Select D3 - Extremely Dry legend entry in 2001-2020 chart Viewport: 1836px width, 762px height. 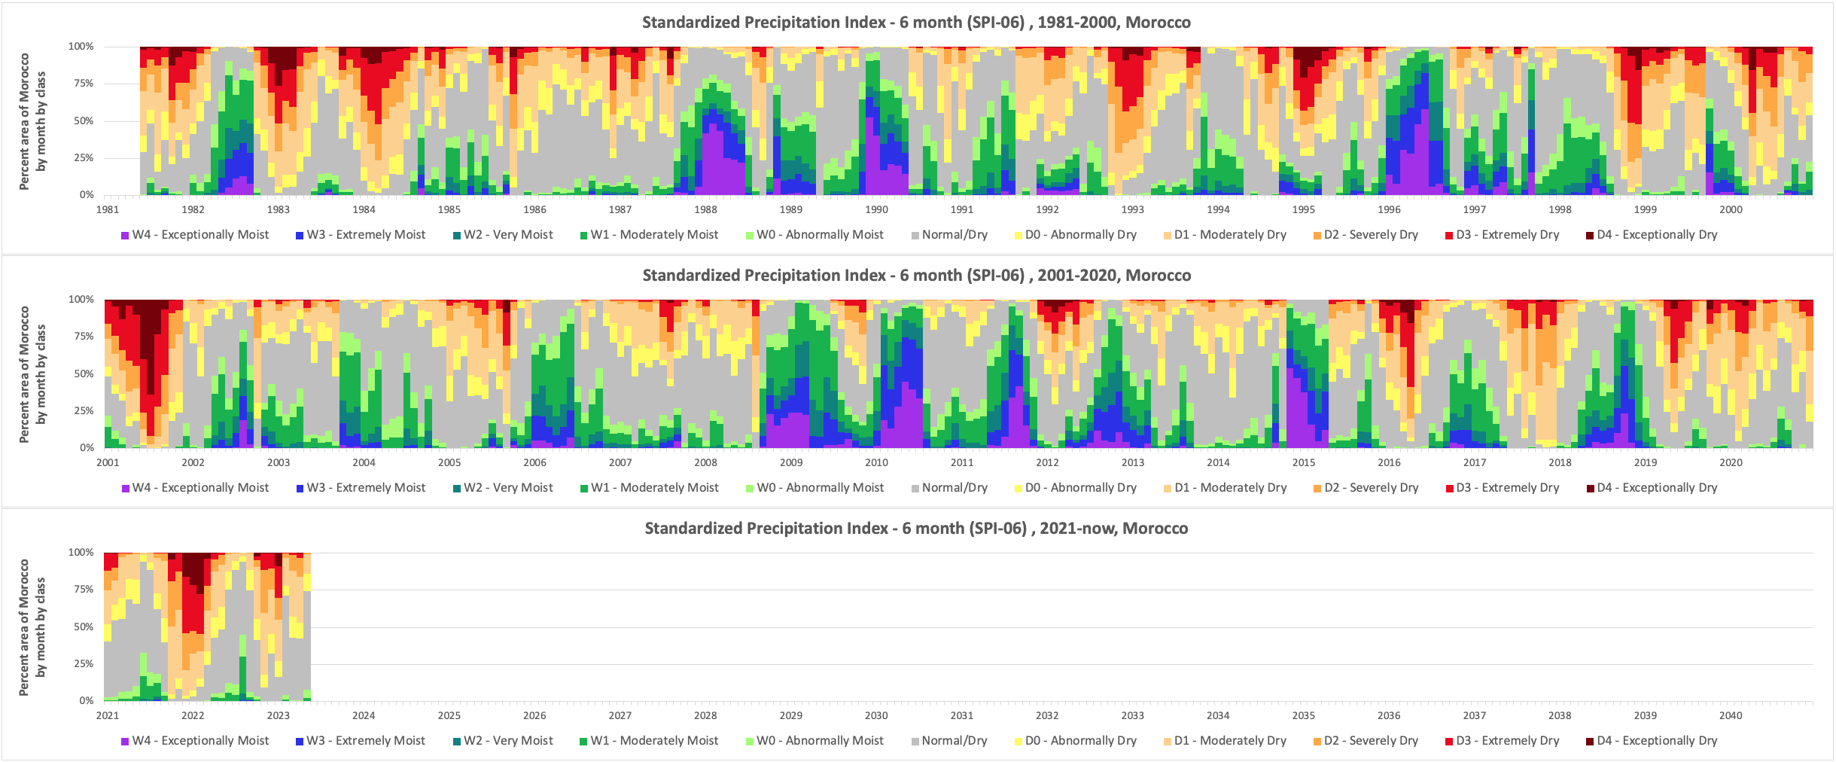pyautogui.click(x=1502, y=488)
